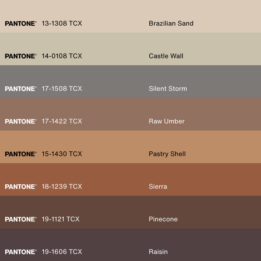Click the Pinecone color name
The width and height of the screenshot is (261, 261).
[163, 219]
